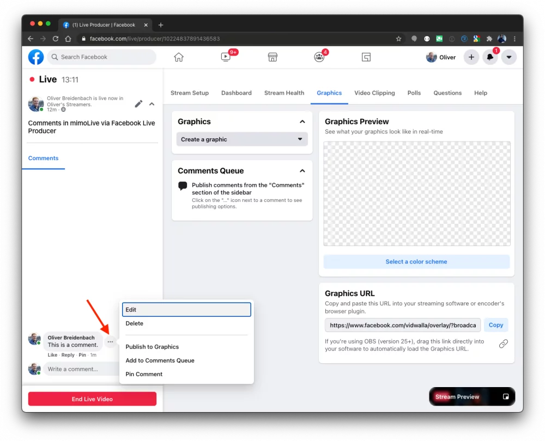Select the Graphics tab
This screenshot has height=441, width=545.
click(329, 93)
